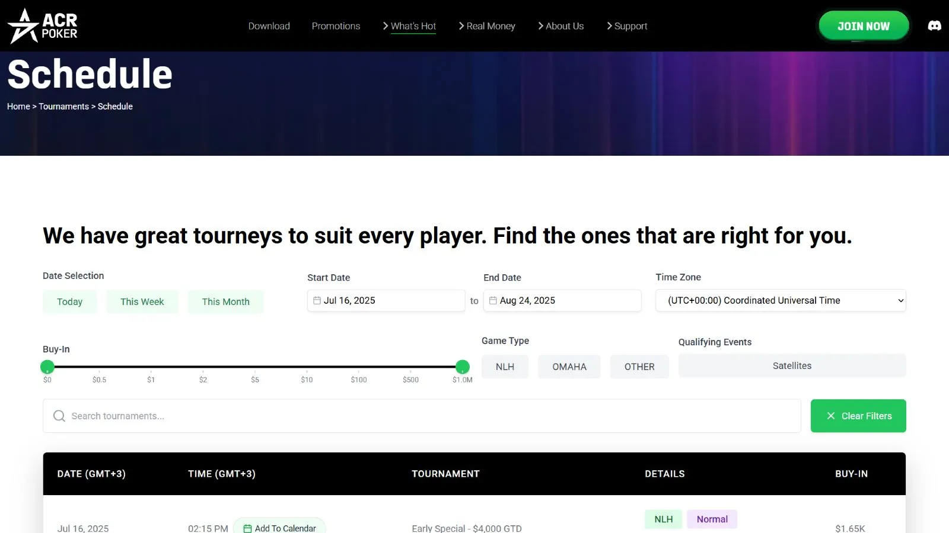Expand the Real Money menu
The height and width of the screenshot is (533, 949).
point(487,26)
